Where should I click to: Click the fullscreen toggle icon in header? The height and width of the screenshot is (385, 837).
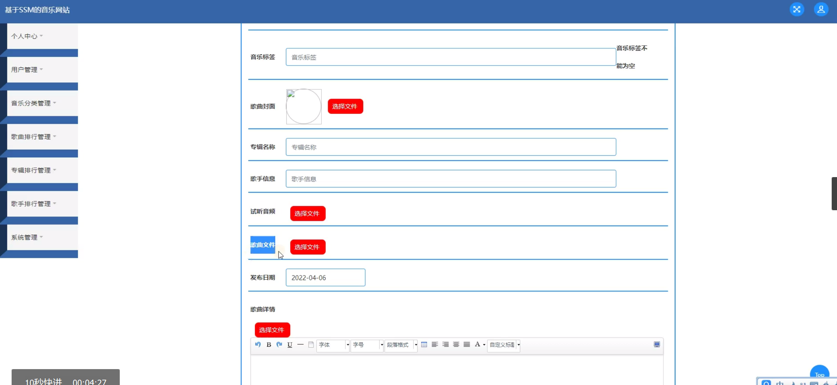point(797,9)
